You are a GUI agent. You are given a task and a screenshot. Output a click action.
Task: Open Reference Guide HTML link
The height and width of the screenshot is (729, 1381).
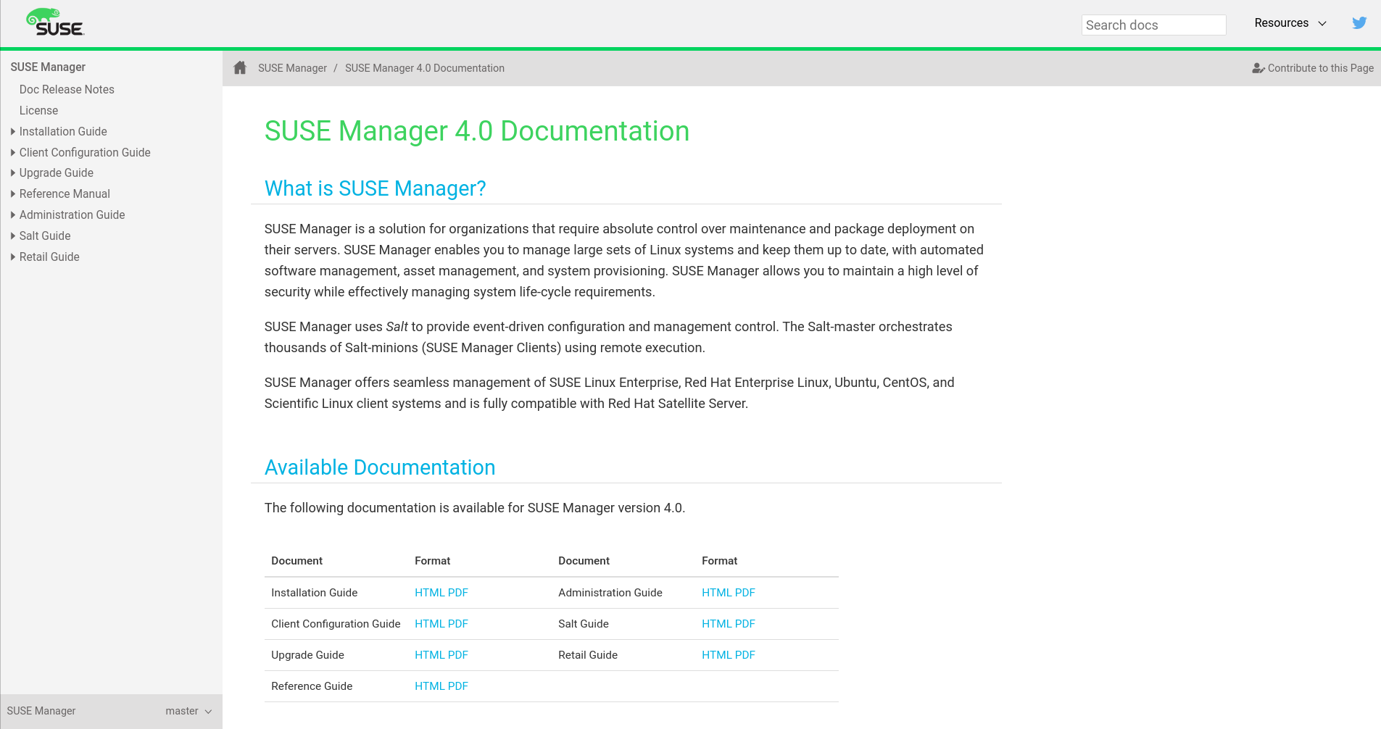coord(429,686)
